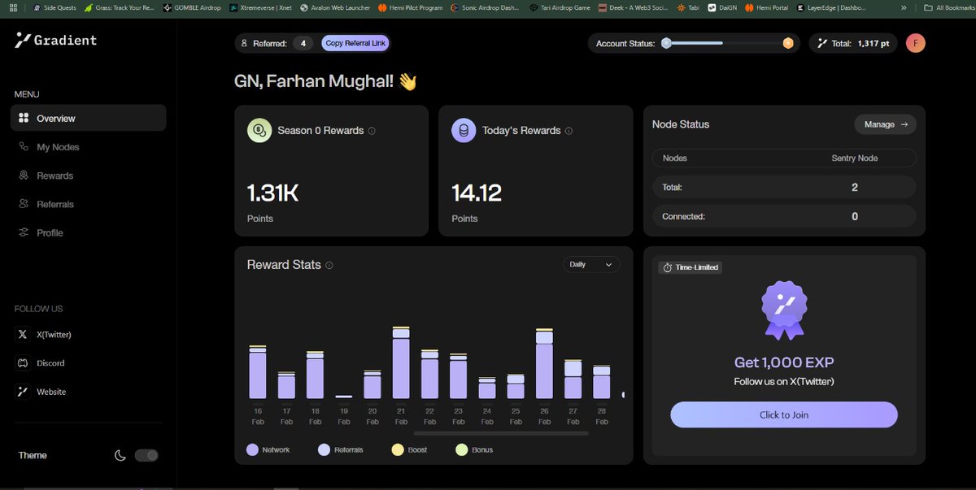This screenshot has width=976, height=490.
Task: Open the Grass bookmark
Action: (x=121, y=7)
